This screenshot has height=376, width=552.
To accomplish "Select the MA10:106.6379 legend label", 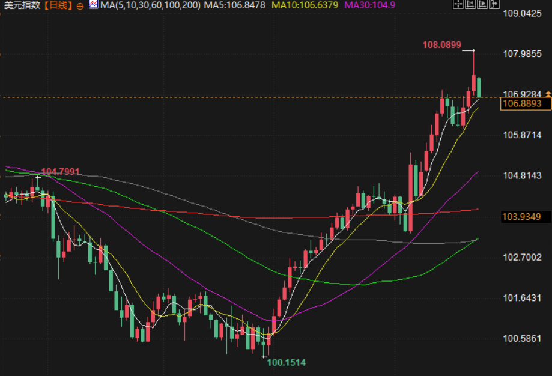I will pos(305,5).
